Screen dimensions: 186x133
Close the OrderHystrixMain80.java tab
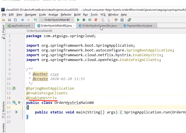[x=74, y=26]
